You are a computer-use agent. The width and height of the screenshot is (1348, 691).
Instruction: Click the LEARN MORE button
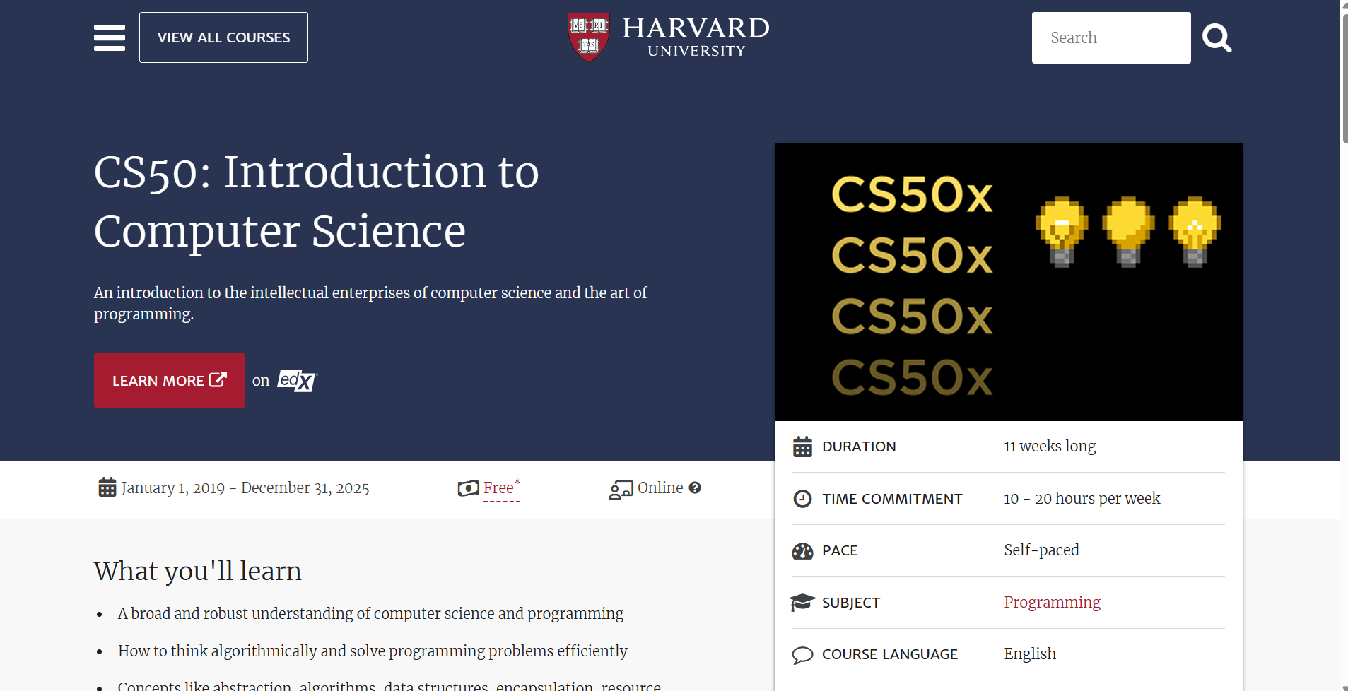(x=169, y=380)
